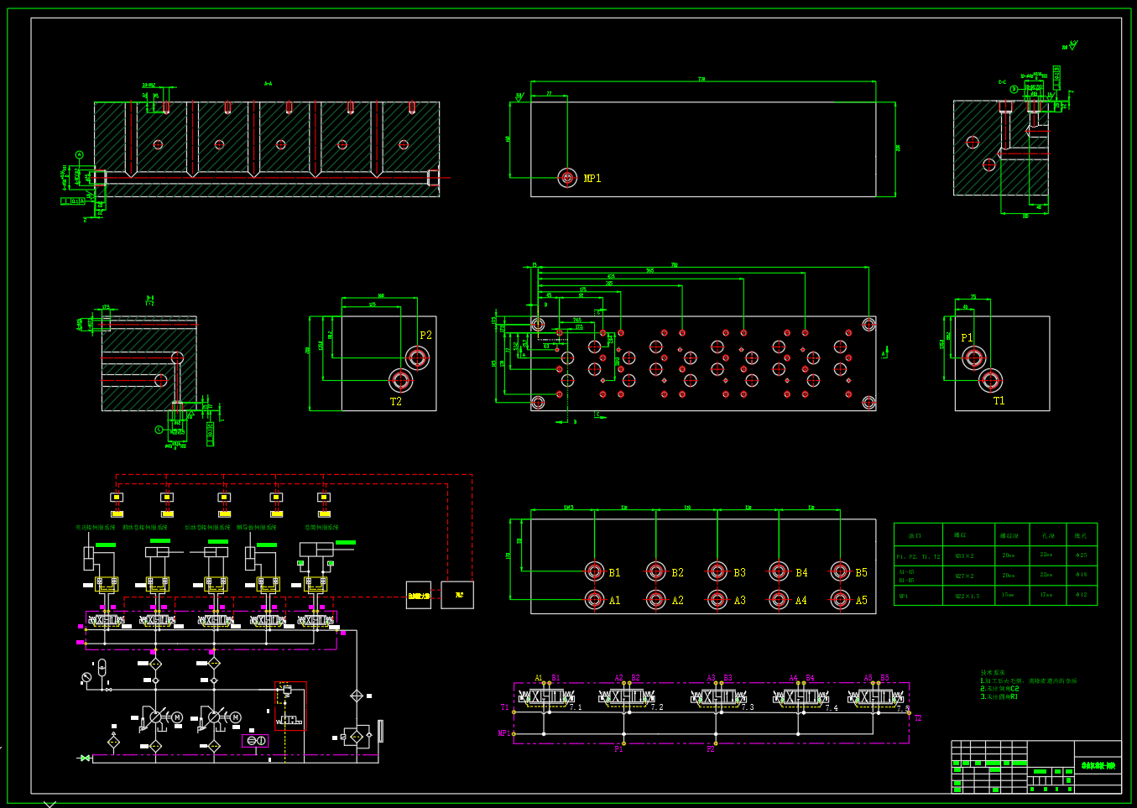Select servo valve 7.3 in the manifold schematic
The width and height of the screenshot is (1137, 808).
718,697
